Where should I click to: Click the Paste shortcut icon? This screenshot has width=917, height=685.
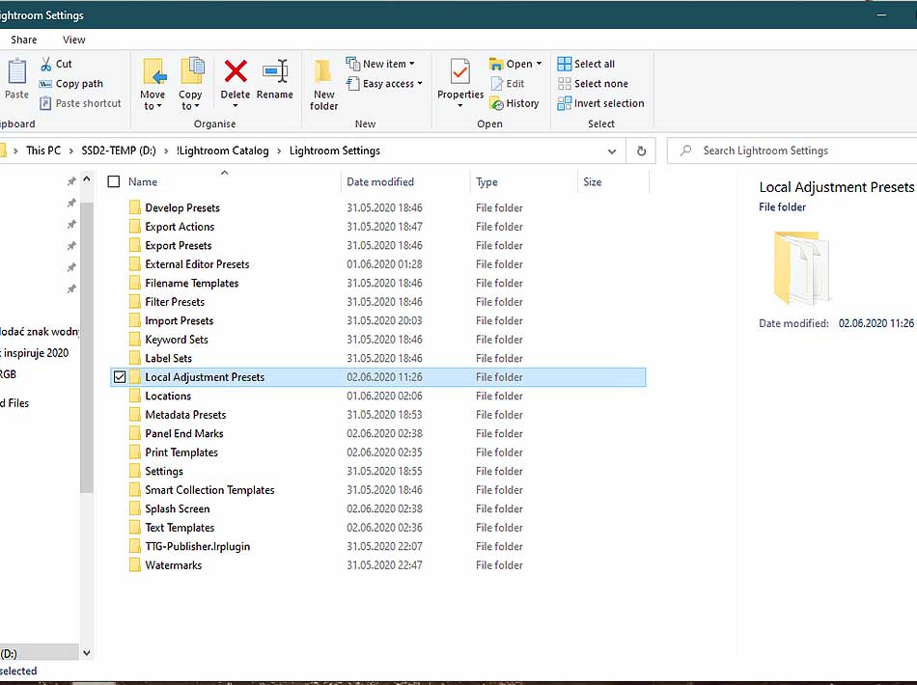click(45, 103)
